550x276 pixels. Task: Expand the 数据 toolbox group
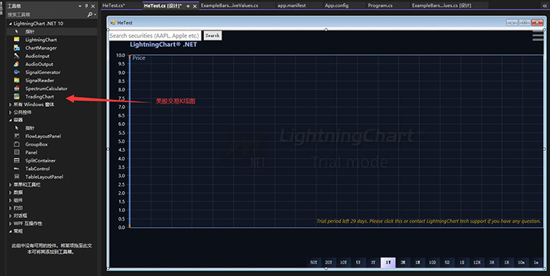click(10, 192)
